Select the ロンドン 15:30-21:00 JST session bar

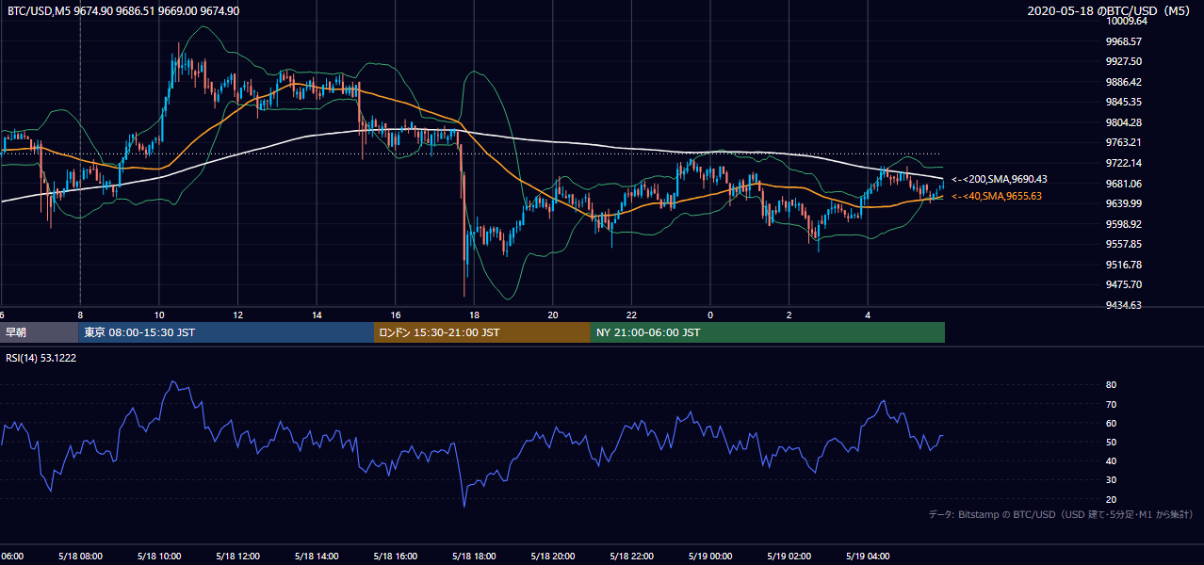tap(482, 332)
